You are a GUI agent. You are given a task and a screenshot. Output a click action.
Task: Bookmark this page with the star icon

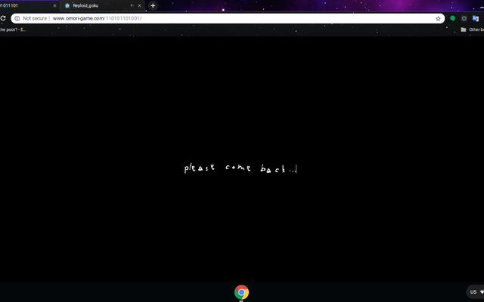point(438,18)
